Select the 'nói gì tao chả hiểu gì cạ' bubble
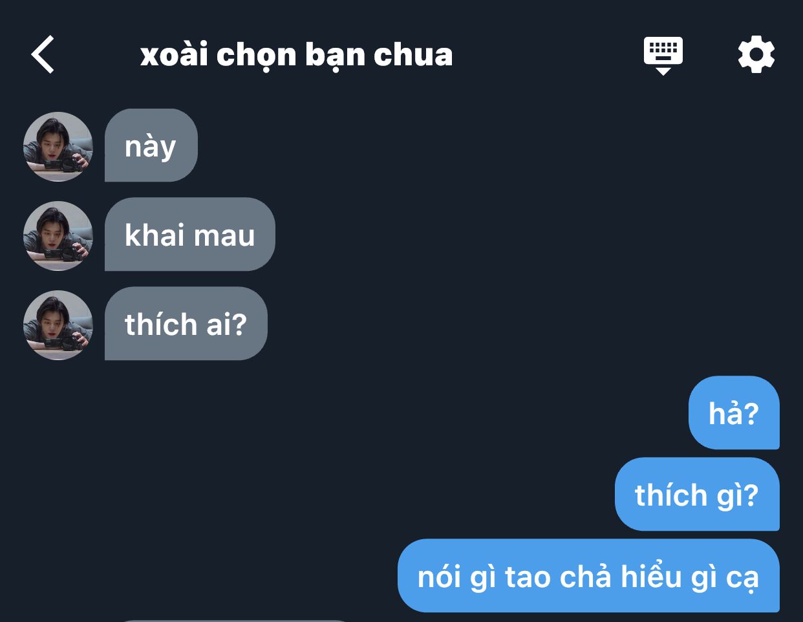Screen dimensions: 803x622 [588, 576]
